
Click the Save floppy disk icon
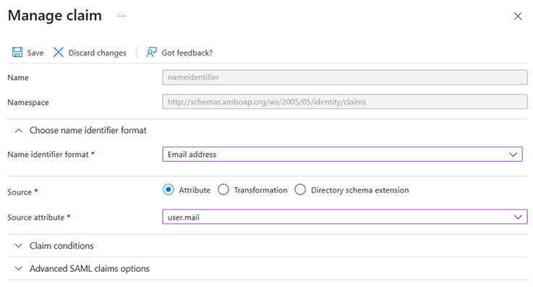pyautogui.click(x=17, y=52)
